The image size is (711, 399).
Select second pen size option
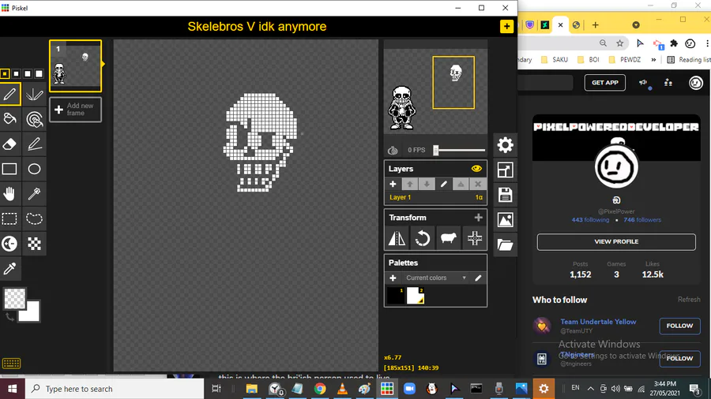[x=17, y=74]
